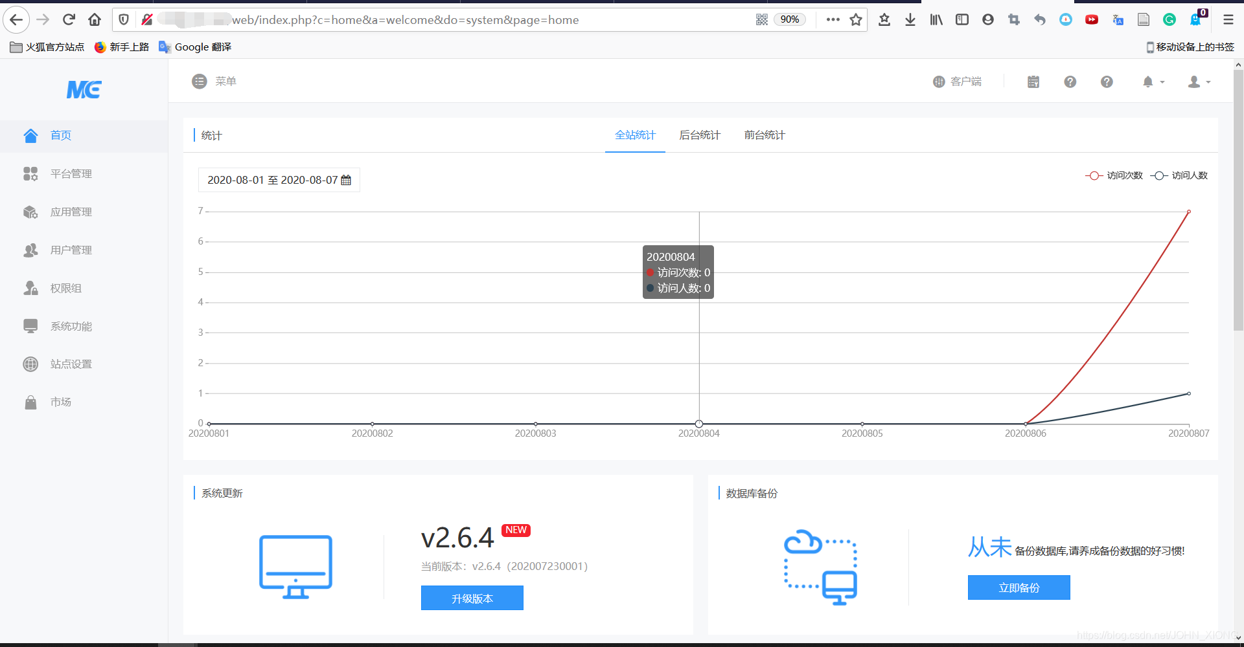Click the scrollbar down arrow
Screen dimensions: 1244x647
click(1238, 638)
